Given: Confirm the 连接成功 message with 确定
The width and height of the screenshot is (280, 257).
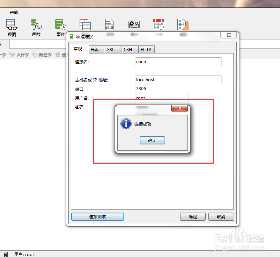Looking at the screenshot, I should point(152,140).
